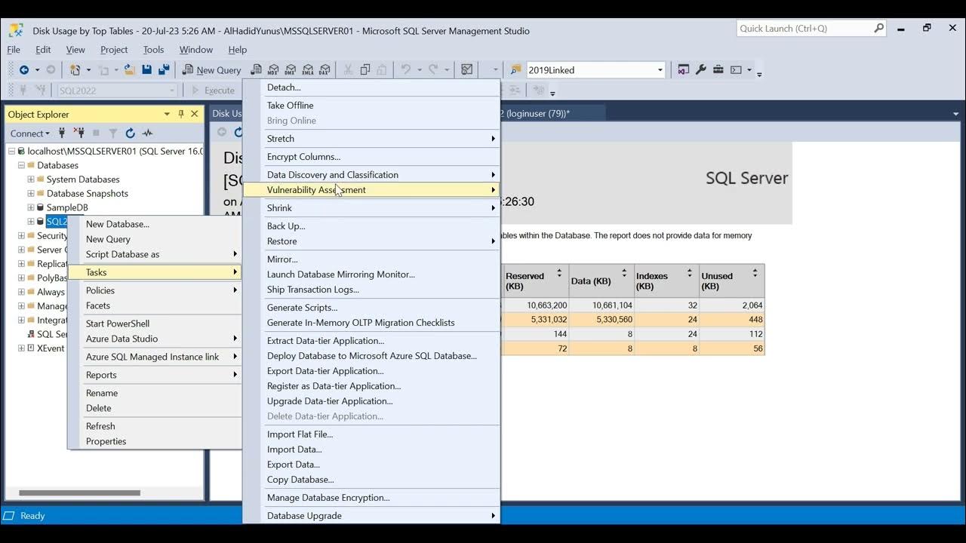The height and width of the screenshot is (543, 966).
Task: Select Back Up... in Tasks submenu
Action: coord(371,226)
